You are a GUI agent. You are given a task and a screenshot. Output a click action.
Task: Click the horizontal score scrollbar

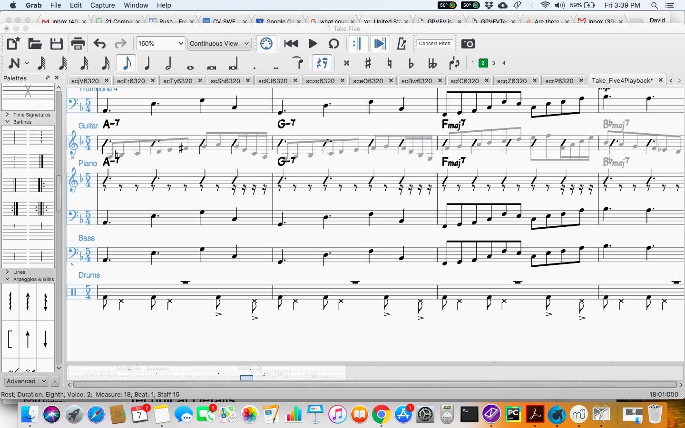(x=375, y=384)
